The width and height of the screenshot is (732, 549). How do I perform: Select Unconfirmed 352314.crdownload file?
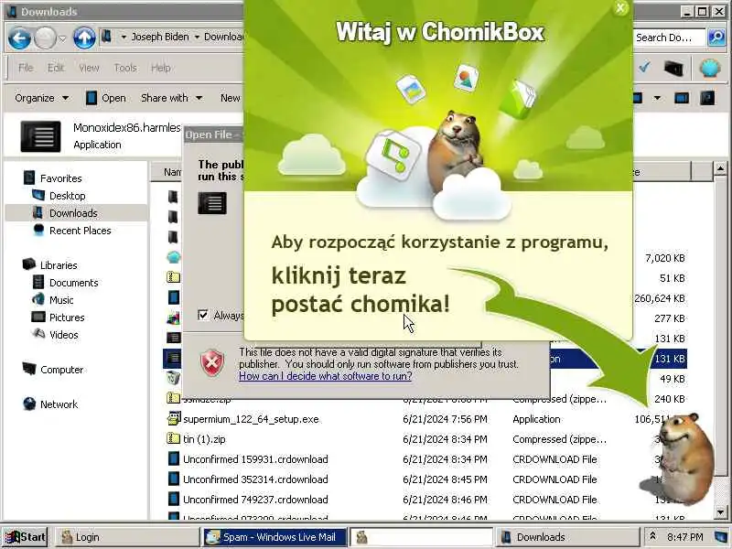coord(255,479)
